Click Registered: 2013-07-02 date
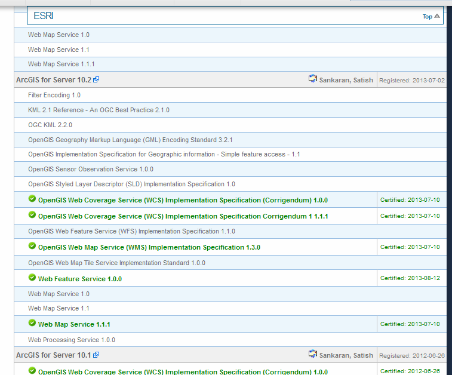Viewport: 452px width, 375px height. point(412,81)
